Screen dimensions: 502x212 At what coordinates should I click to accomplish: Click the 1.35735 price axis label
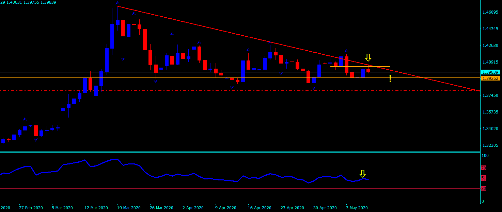tap(491, 112)
